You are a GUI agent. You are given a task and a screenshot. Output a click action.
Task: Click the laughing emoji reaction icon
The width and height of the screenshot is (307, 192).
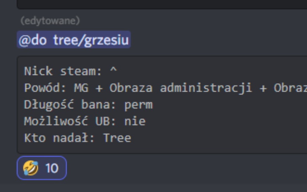pyautogui.click(x=31, y=168)
